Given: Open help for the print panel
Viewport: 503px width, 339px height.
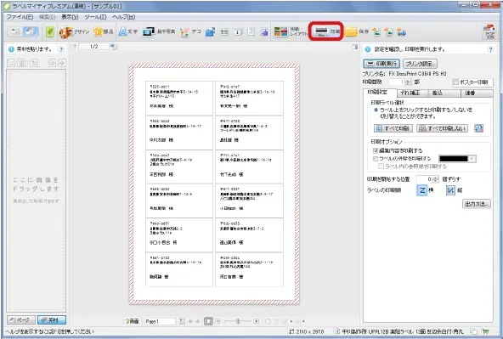Looking at the screenshot, I should (490, 49).
